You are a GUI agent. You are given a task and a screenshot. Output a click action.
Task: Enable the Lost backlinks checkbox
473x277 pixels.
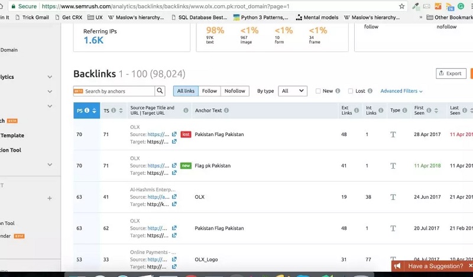(350, 91)
